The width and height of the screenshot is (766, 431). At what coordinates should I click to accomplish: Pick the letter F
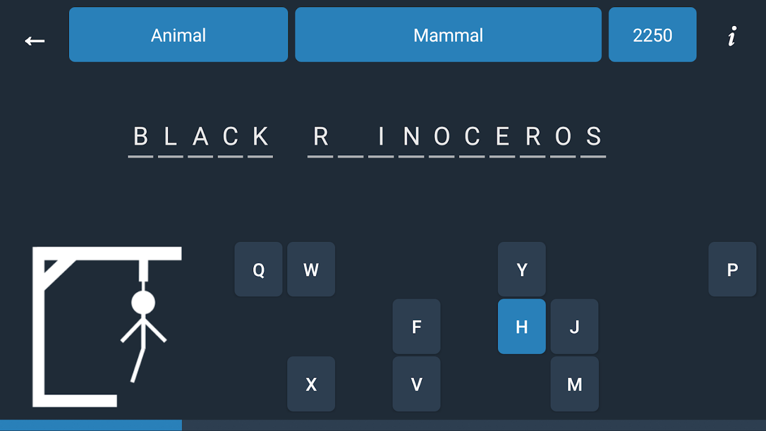416,326
